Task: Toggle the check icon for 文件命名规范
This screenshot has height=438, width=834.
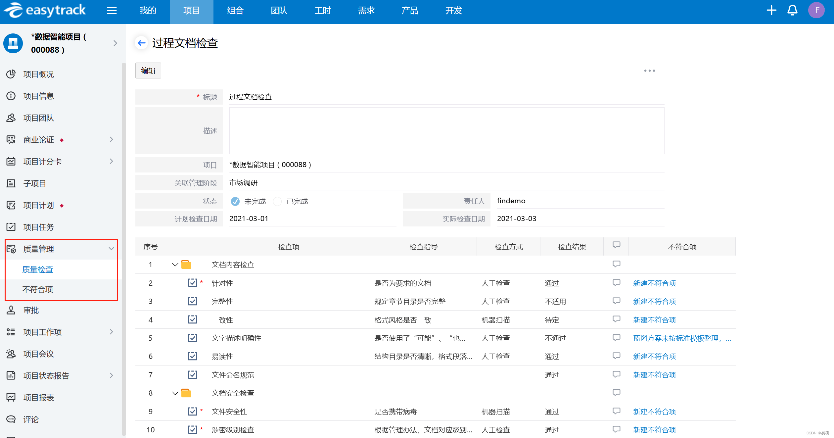Action: 192,375
